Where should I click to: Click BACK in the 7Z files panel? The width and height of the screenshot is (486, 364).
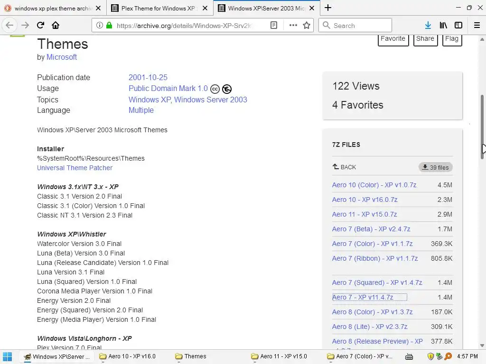(x=344, y=167)
